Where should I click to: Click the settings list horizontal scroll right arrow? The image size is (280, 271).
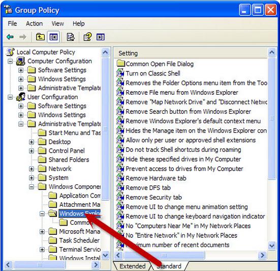[262, 255]
